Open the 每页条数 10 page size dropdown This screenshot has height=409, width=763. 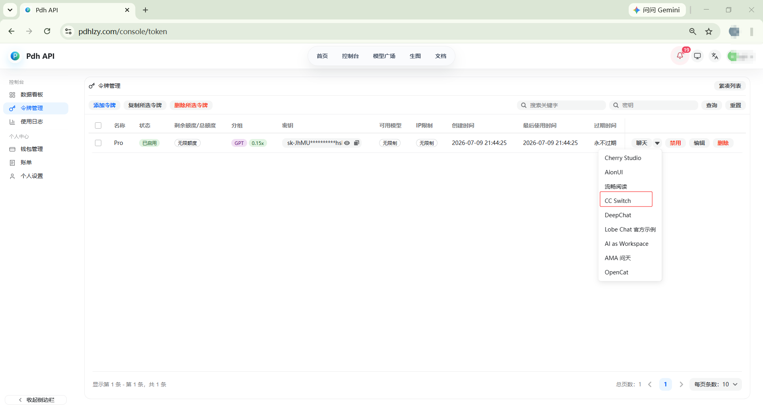click(x=716, y=384)
